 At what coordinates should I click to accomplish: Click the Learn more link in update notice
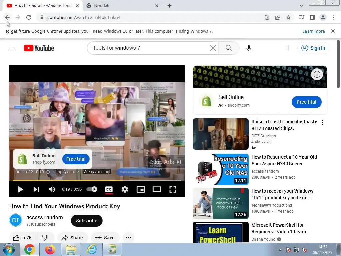click(x=314, y=31)
